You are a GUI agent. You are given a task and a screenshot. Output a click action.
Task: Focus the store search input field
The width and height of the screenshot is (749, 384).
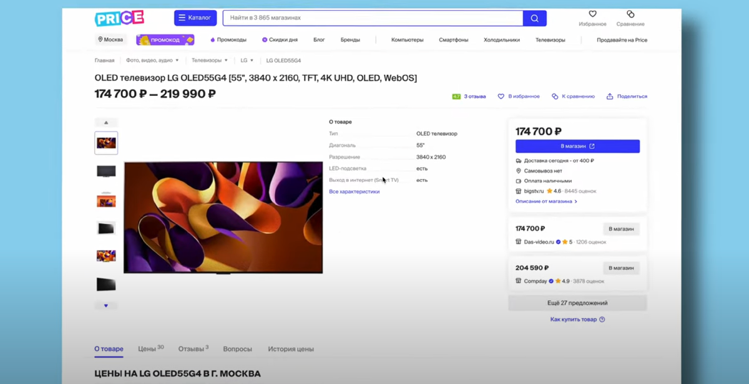[x=373, y=18]
